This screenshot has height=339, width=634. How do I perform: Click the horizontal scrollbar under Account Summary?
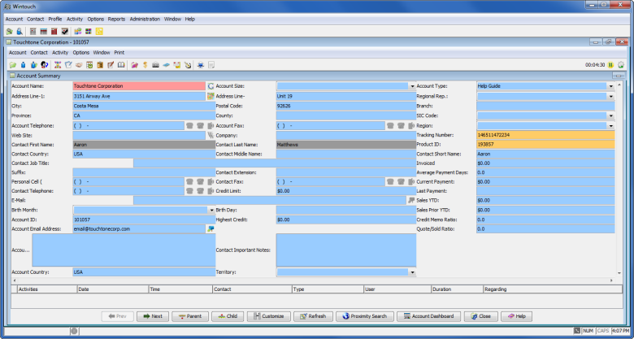(313, 280)
